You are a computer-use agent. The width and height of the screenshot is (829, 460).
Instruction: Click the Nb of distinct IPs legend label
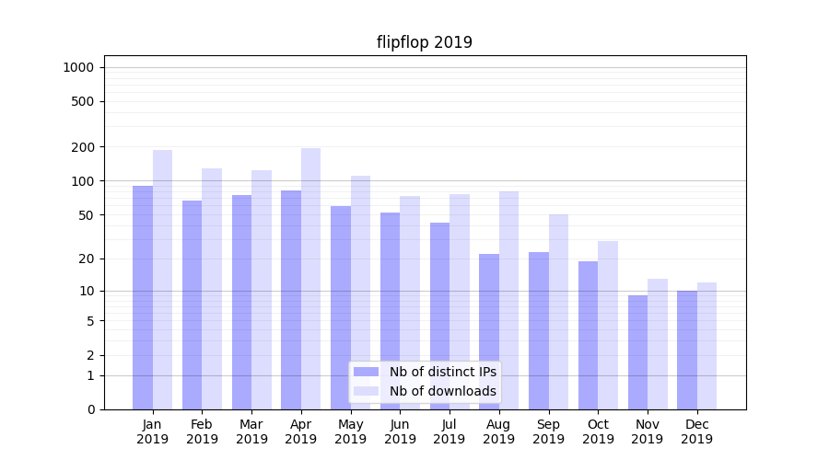click(442, 372)
